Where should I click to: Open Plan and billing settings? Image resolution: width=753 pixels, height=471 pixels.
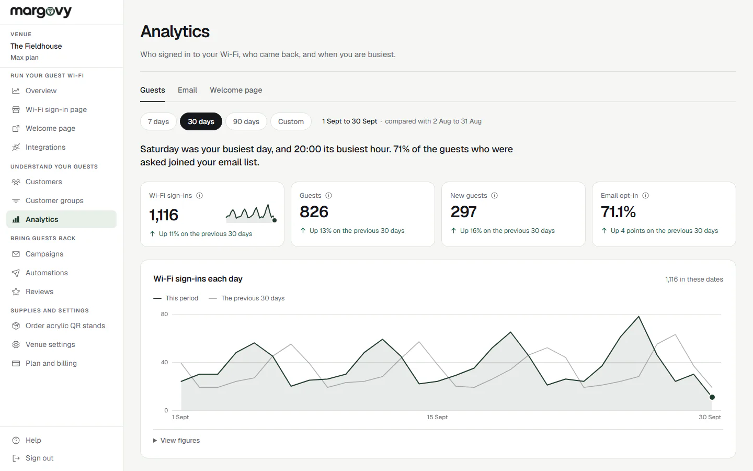pos(61,363)
